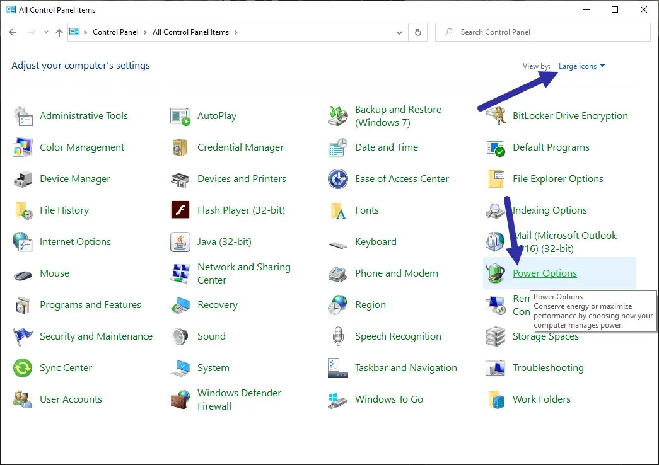This screenshot has height=465, width=659.
Task: Click the Keyboard icon
Action: click(338, 244)
